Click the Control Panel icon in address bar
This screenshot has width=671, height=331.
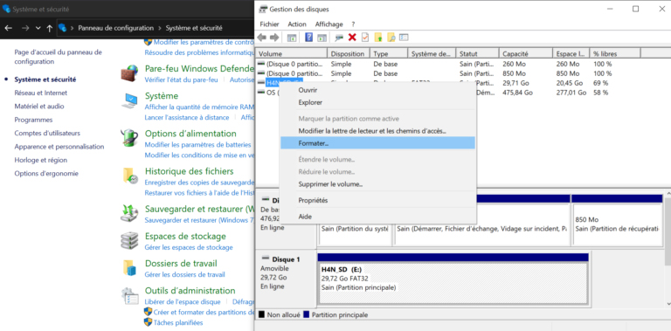click(63, 28)
